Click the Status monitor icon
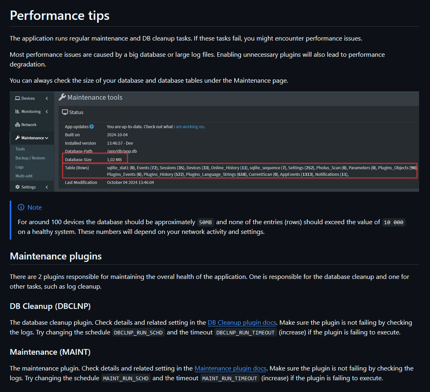The height and width of the screenshot is (392, 430). click(65, 112)
